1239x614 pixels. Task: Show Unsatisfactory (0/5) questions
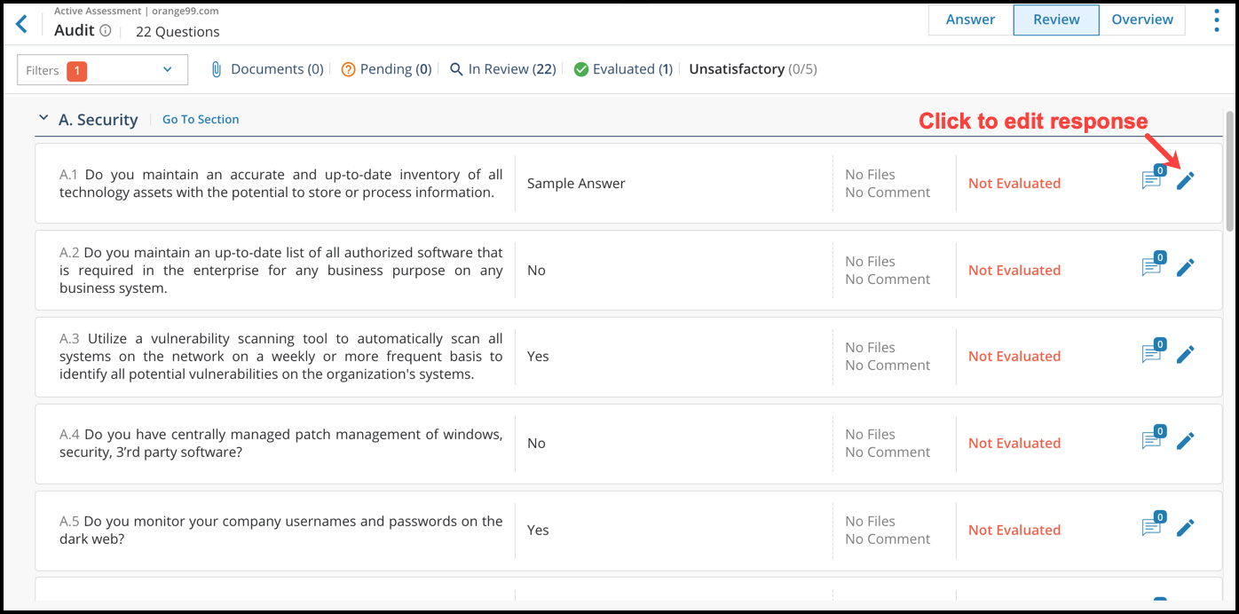coord(753,69)
